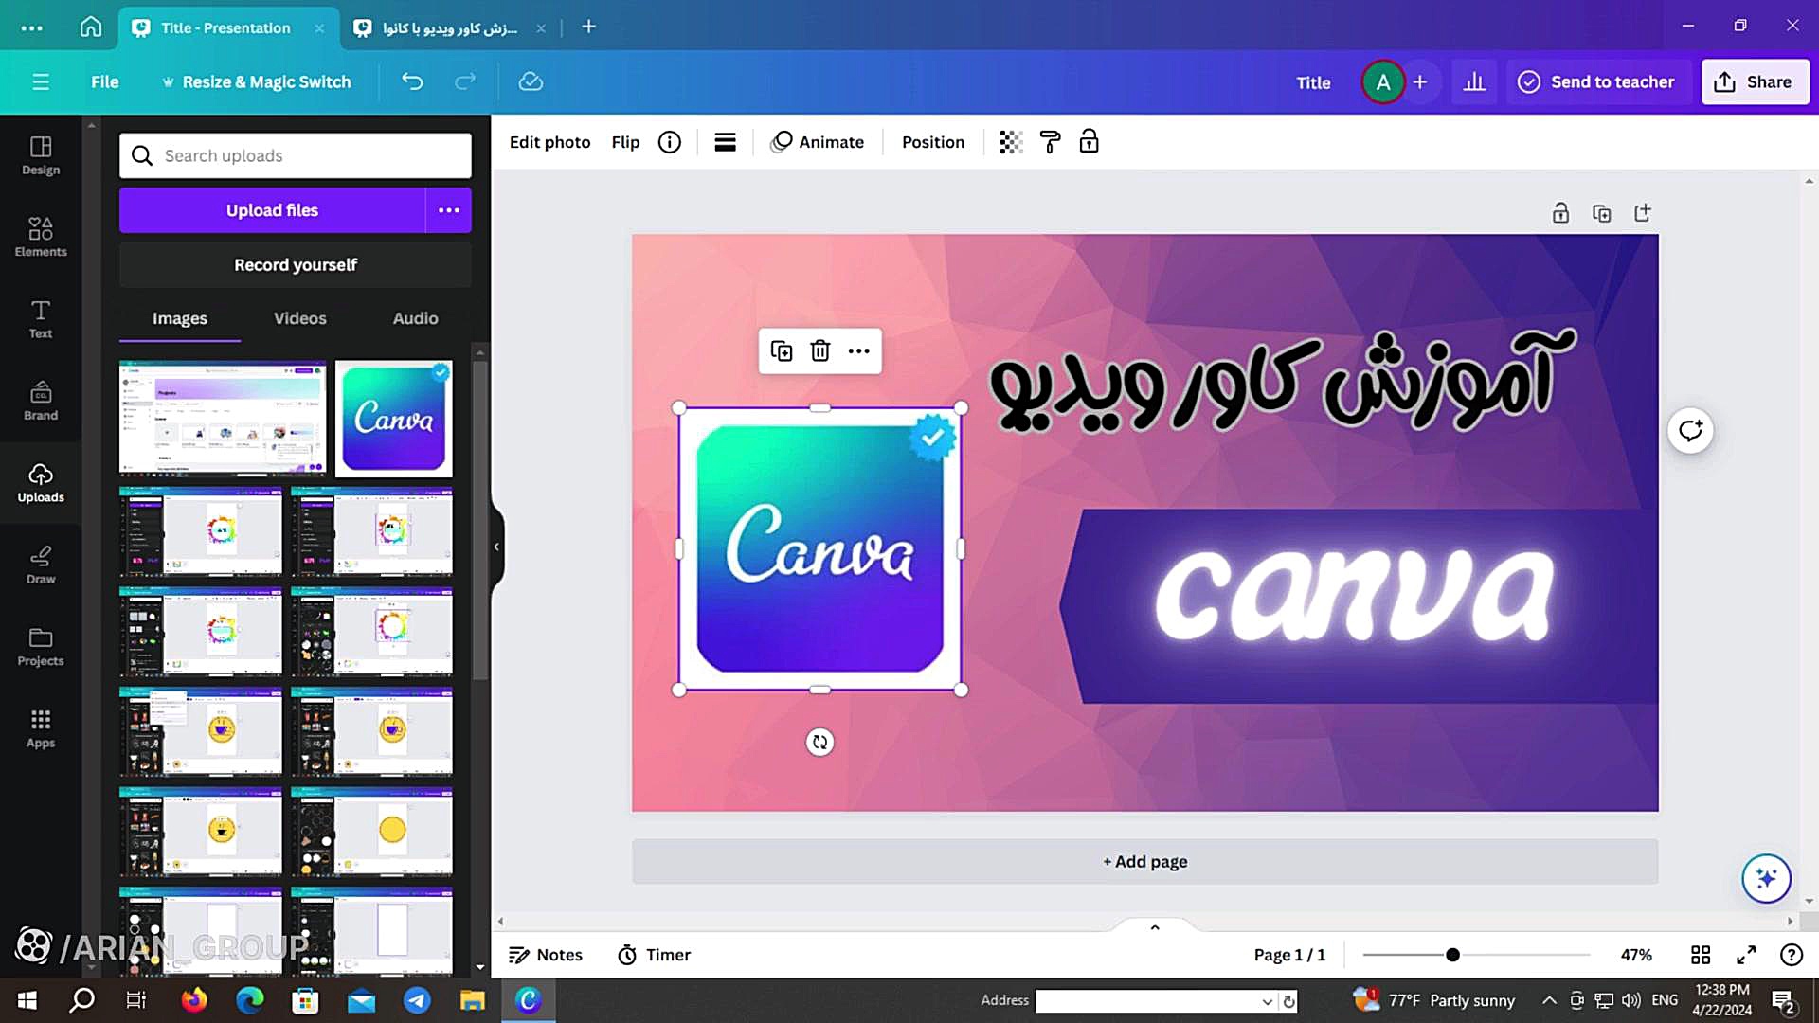Select the Canva logo upload thumbnail
Screen dimensions: 1819x1023
click(x=393, y=418)
